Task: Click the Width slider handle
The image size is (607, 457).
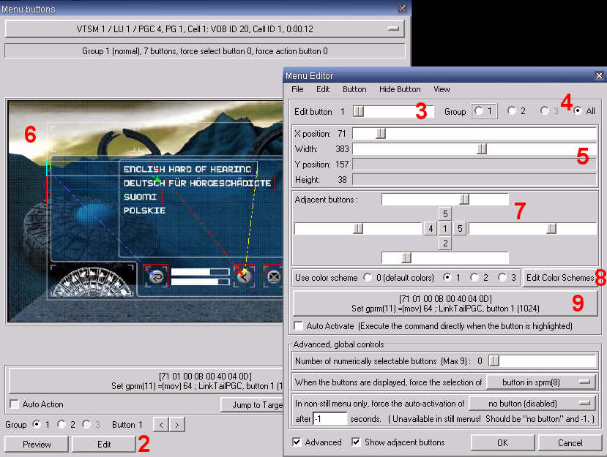Action: pyautogui.click(x=482, y=149)
